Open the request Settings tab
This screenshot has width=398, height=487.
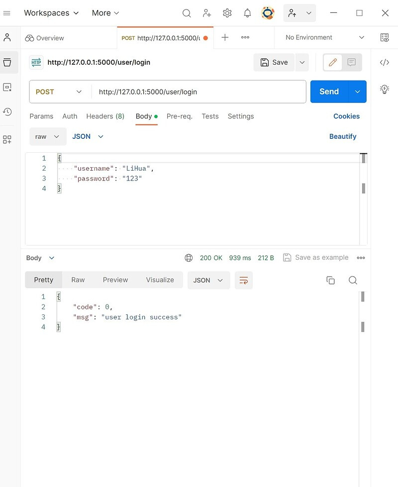pos(241,116)
